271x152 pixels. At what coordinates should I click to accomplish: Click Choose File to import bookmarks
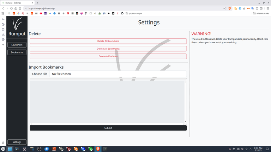click(40, 74)
